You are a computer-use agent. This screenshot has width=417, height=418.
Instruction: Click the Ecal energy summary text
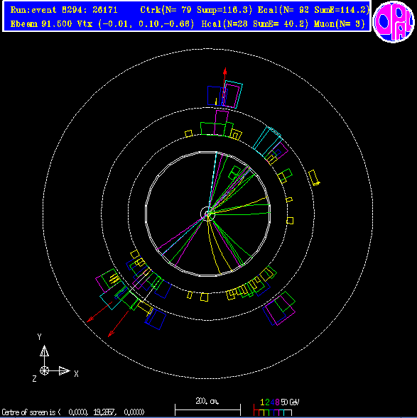pos(313,10)
